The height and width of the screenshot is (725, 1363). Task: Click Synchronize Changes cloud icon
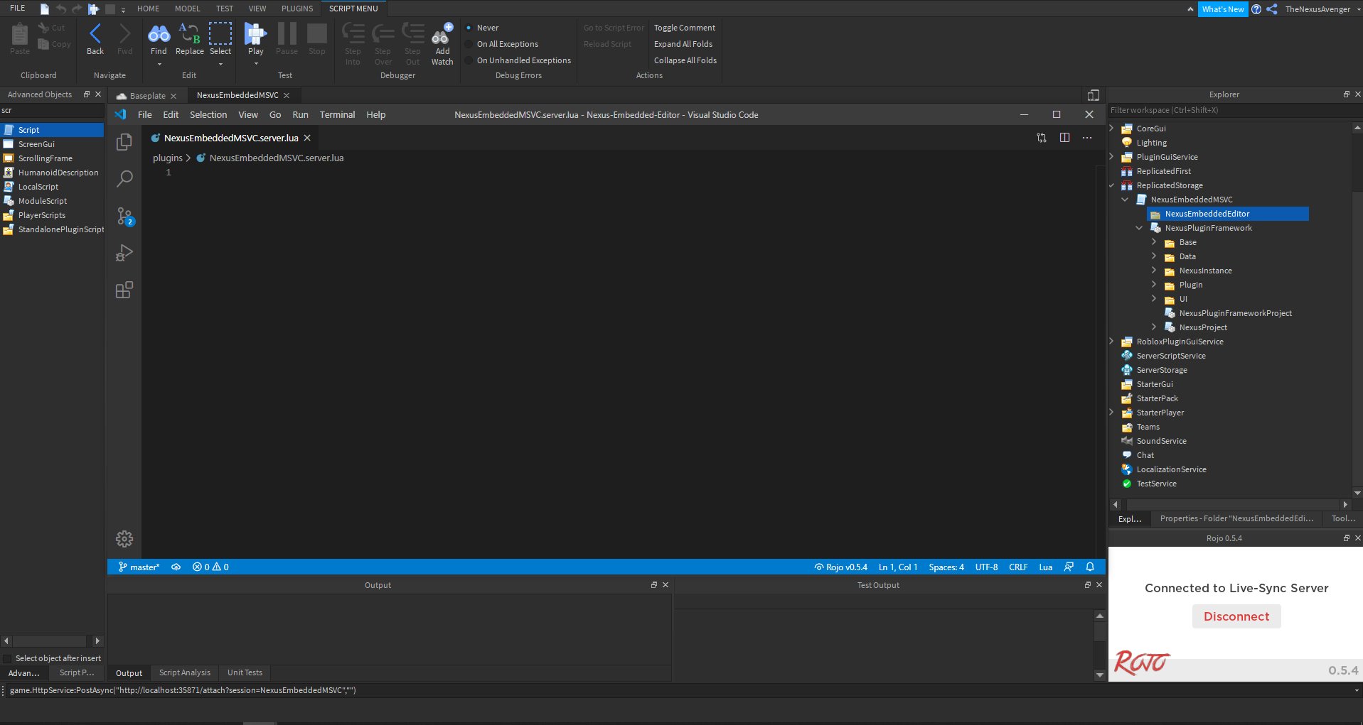coord(176,567)
